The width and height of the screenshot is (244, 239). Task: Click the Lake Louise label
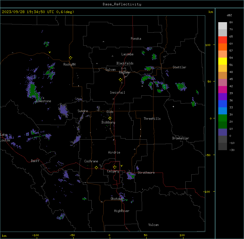click(5, 137)
